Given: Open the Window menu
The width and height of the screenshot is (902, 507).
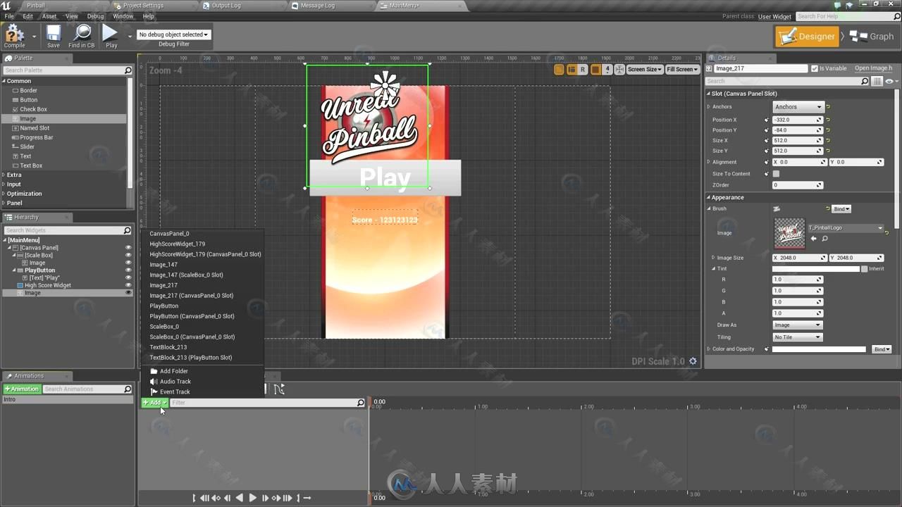Looking at the screenshot, I should [x=123, y=16].
